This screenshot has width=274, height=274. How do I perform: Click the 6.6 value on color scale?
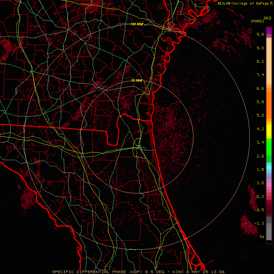260,88
